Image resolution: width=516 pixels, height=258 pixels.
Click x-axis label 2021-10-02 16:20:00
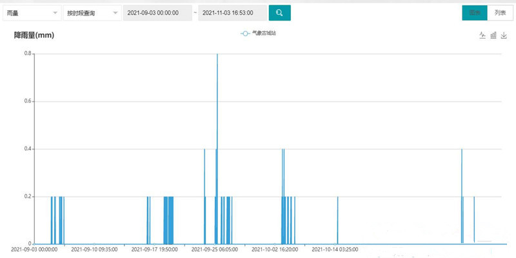tap(275, 249)
